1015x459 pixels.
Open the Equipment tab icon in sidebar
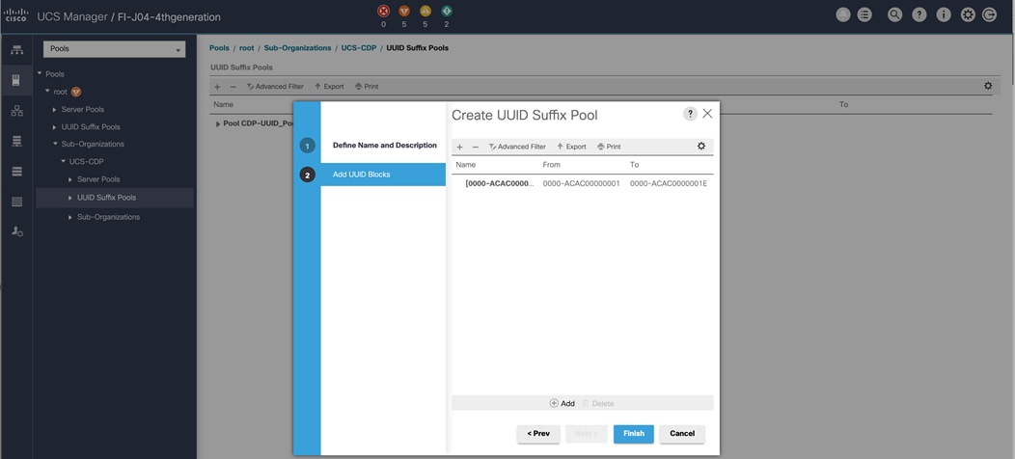(16, 50)
